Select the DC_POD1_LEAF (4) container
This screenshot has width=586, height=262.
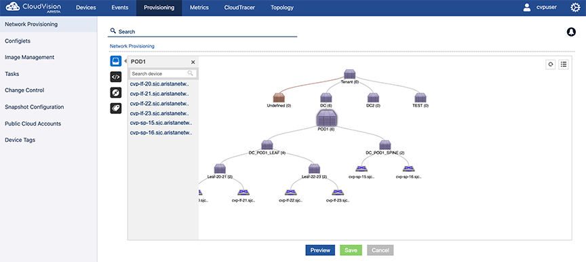267,145
